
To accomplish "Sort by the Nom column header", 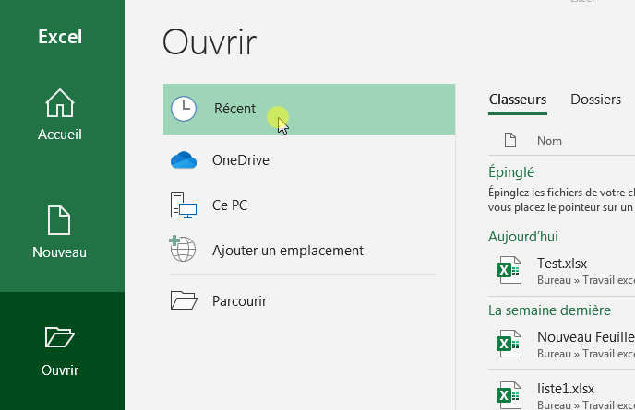I will (x=549, y=141).
